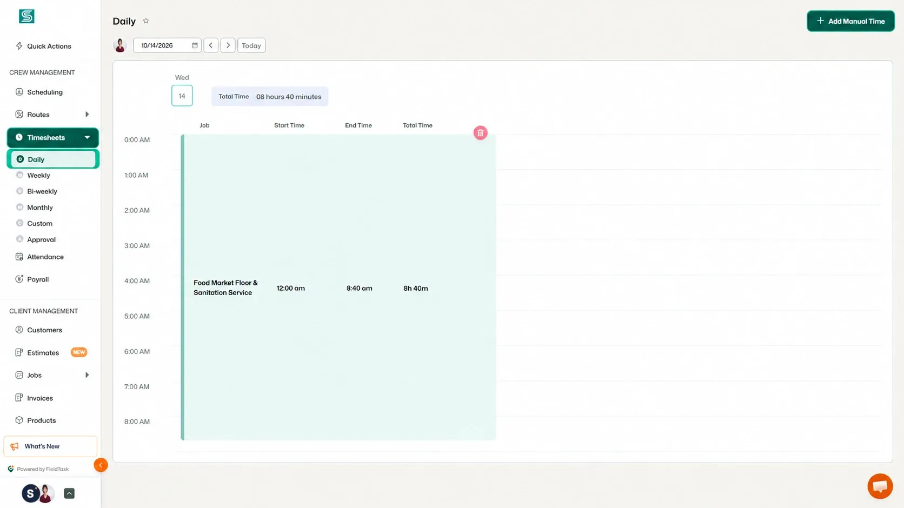Click the Timesheets clock icon
Screen dimensions: 904x508
point(19,137)
